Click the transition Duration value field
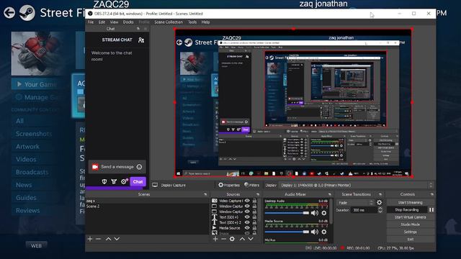The image size is (461, 259). (364, 210)
